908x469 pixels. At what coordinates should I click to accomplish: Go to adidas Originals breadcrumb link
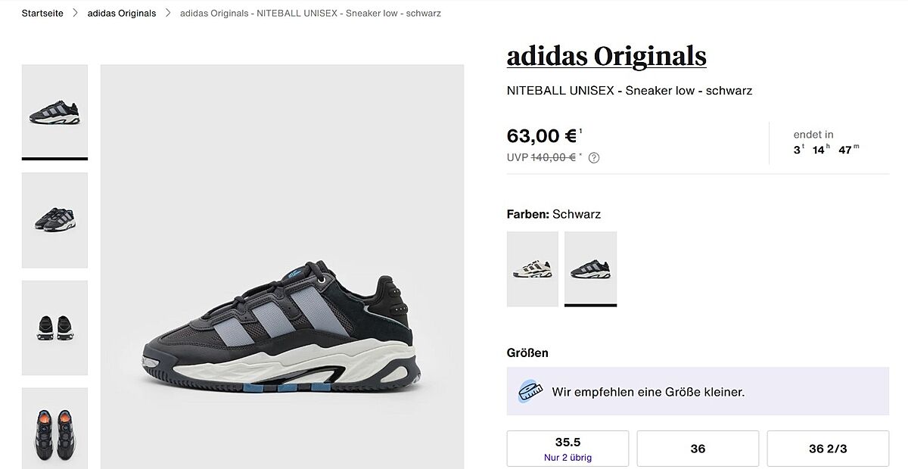point(122,13)
